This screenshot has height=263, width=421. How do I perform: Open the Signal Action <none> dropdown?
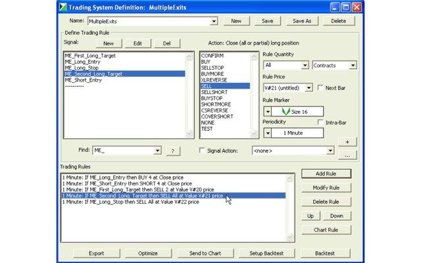pos(330,151)
